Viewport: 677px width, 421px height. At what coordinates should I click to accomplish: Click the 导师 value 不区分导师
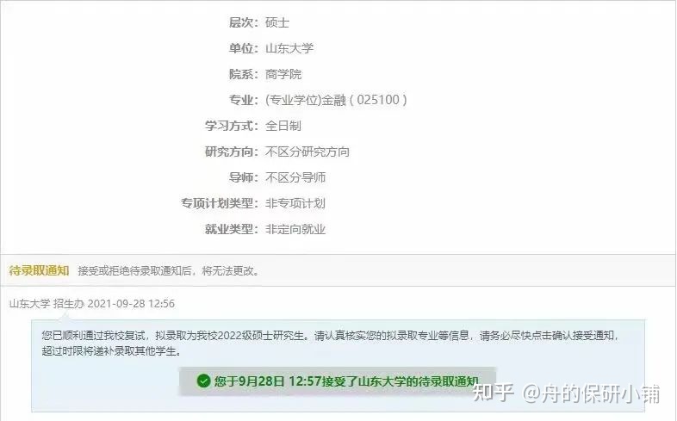(295, 177)
